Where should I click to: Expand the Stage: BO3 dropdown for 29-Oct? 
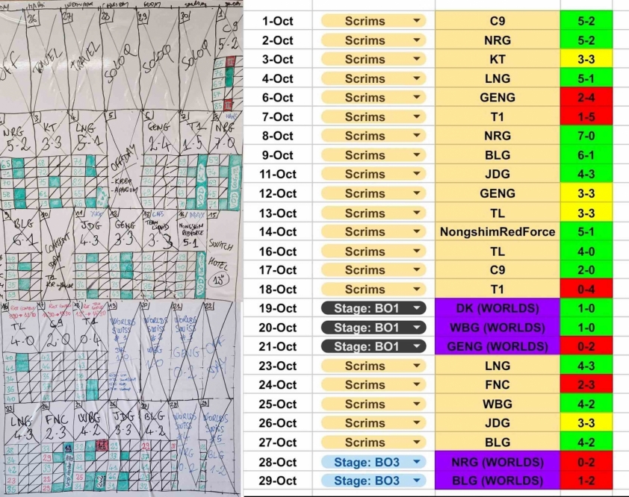coord(374,481)
